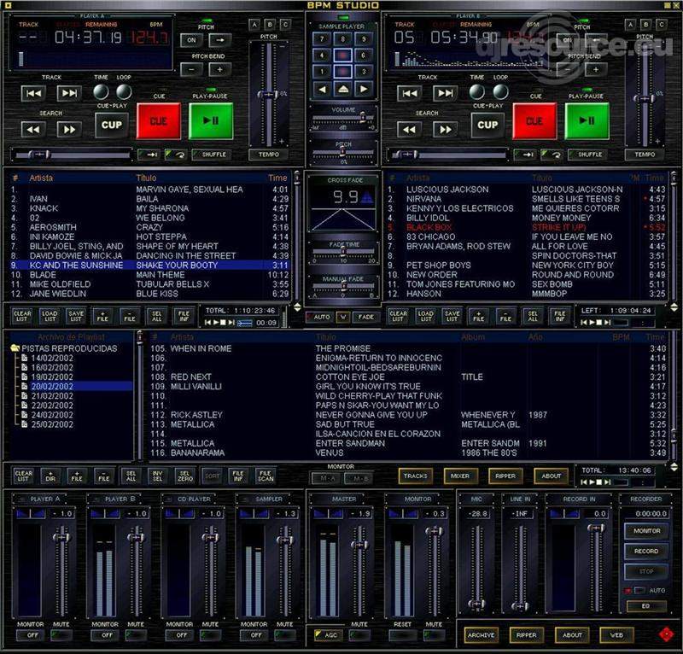
Task: Click the folder icon beside PISTAS REPRODUCIDAS
Action: (15, 348)
